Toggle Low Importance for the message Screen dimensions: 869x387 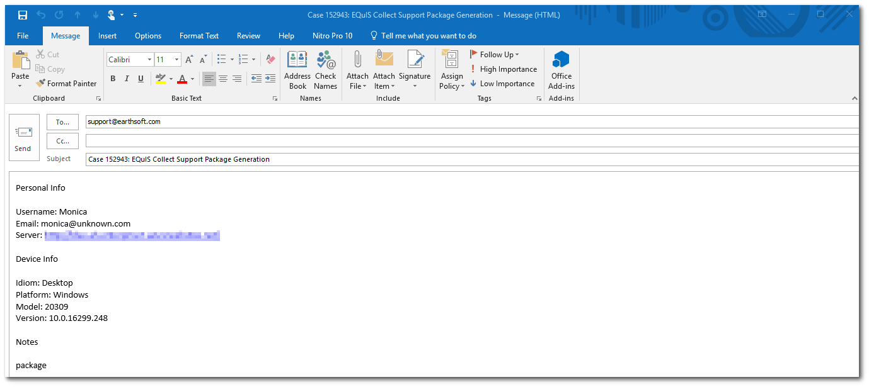pos(502,84)
